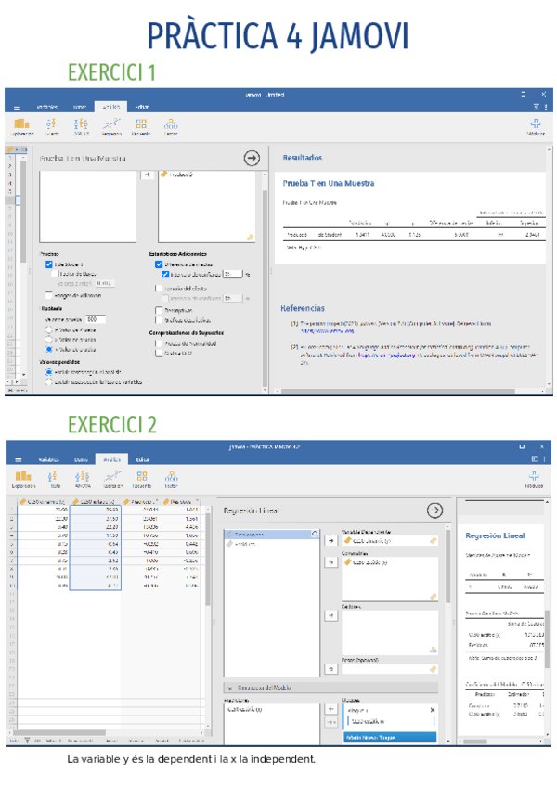This screenshot has width=557, height=787.
Task: Enable Gráficas descriptivas checkbox
Action: 159,319
